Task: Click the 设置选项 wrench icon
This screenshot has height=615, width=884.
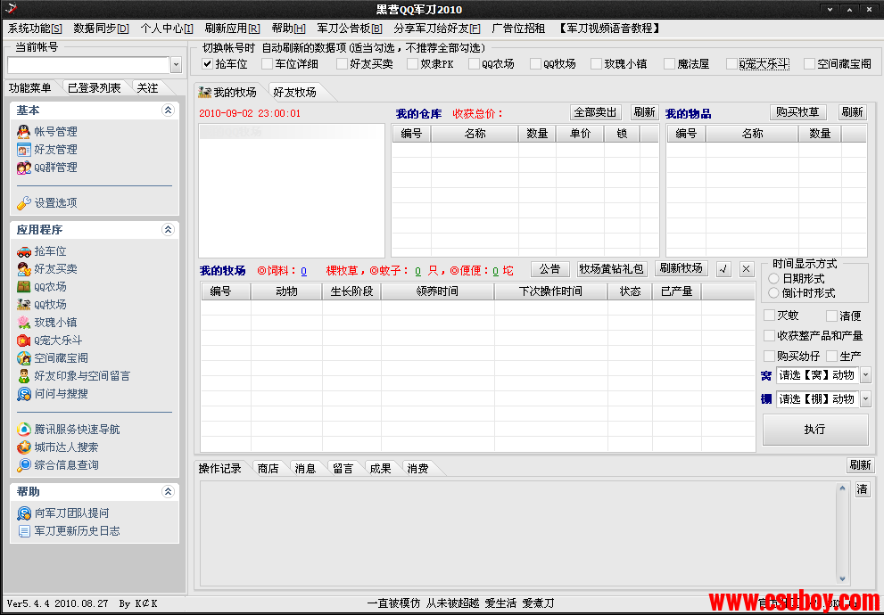Action: click(24, 203)
